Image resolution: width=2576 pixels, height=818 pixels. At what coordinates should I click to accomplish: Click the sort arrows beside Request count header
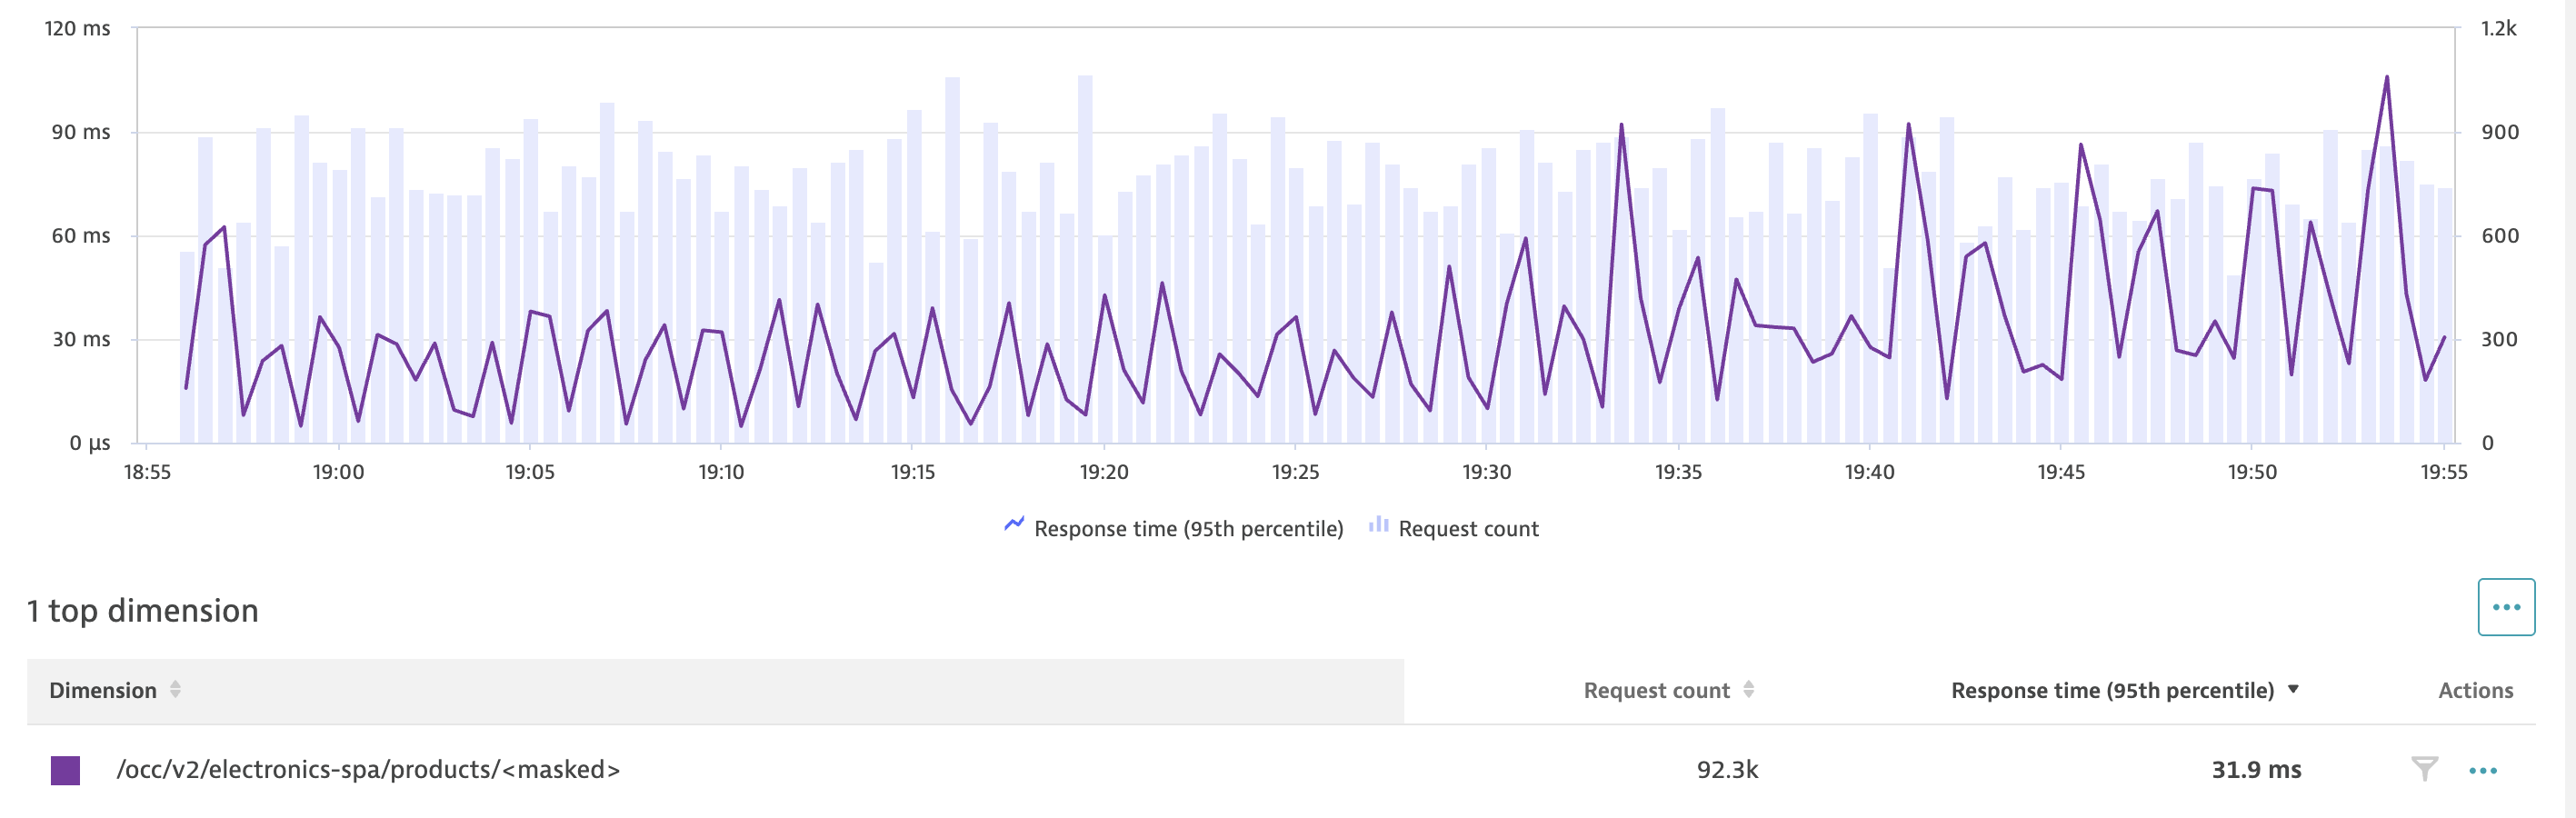coord(1748,689)
